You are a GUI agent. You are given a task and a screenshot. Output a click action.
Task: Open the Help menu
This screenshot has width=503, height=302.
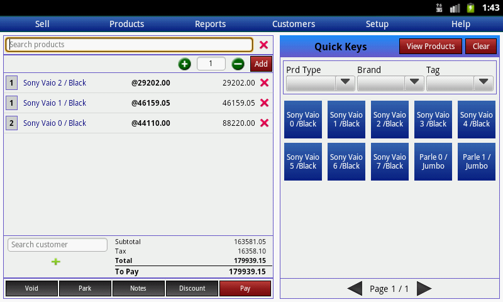coord(461,24)
